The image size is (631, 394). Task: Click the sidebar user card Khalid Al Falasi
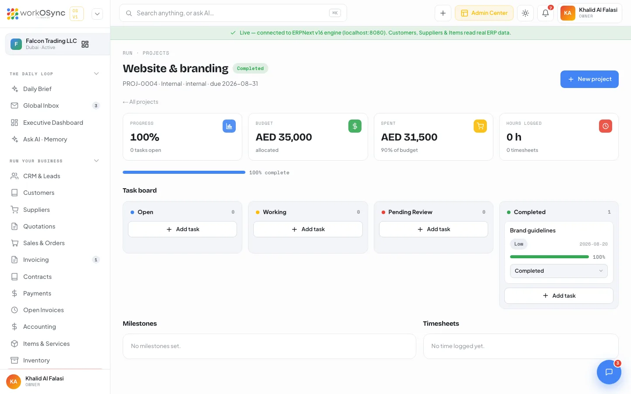[55, 381]
